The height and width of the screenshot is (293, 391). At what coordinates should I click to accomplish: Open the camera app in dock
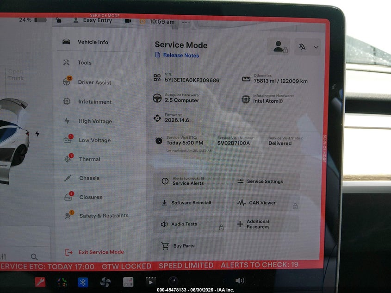(173, 281)
